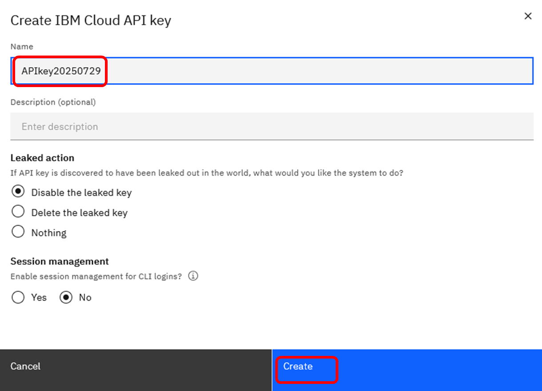Click the 'Description (optional)' field label

(53, 102)
